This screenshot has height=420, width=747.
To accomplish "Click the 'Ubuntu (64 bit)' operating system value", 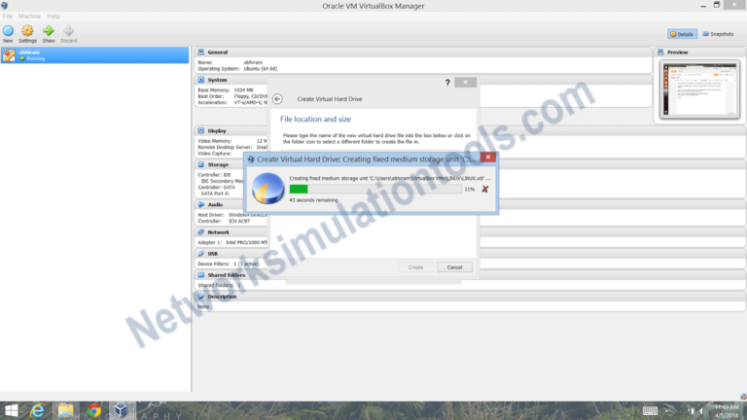I will point(261,69).
